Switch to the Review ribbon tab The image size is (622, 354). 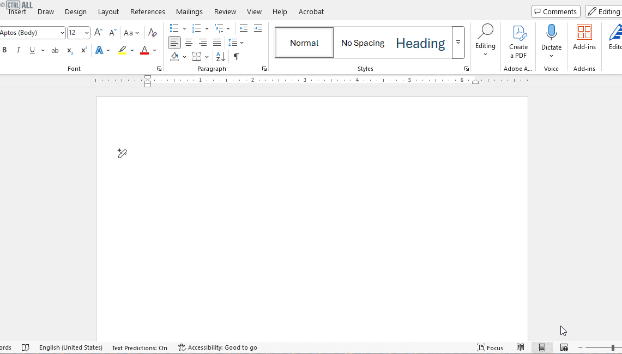pos(225,11)
